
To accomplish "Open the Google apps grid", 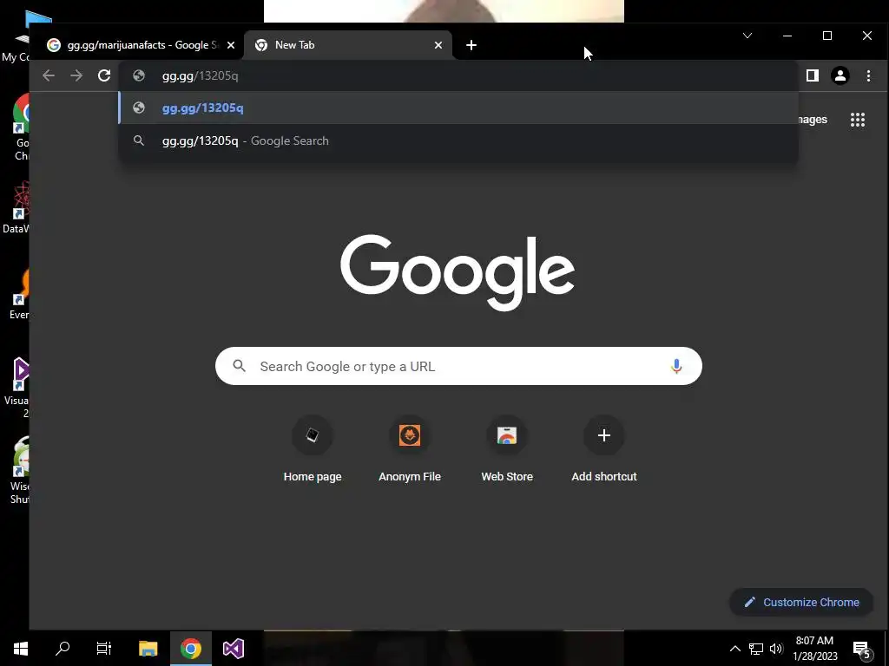I will tap(858, 120).
